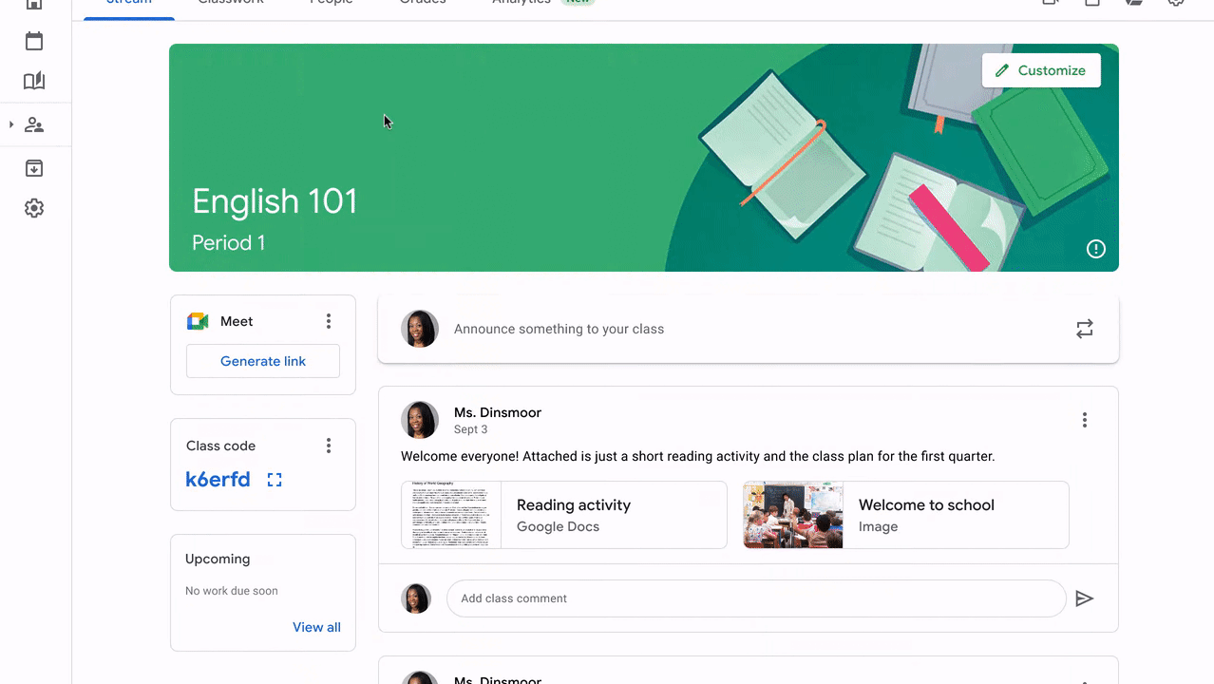
Task: Click the Sept 3 date text
Action: pos(471,429)
